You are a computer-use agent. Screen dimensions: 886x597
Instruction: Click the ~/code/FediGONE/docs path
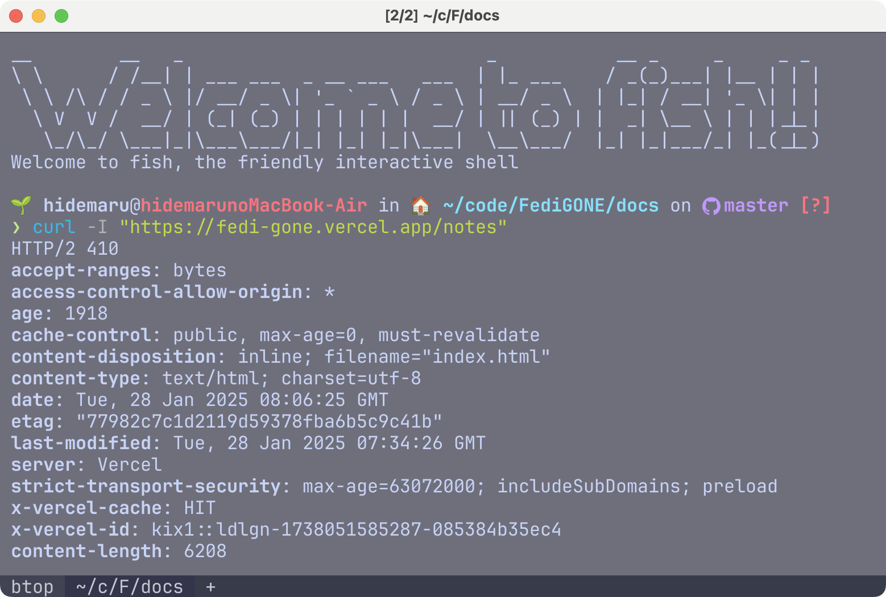[550, 205]
